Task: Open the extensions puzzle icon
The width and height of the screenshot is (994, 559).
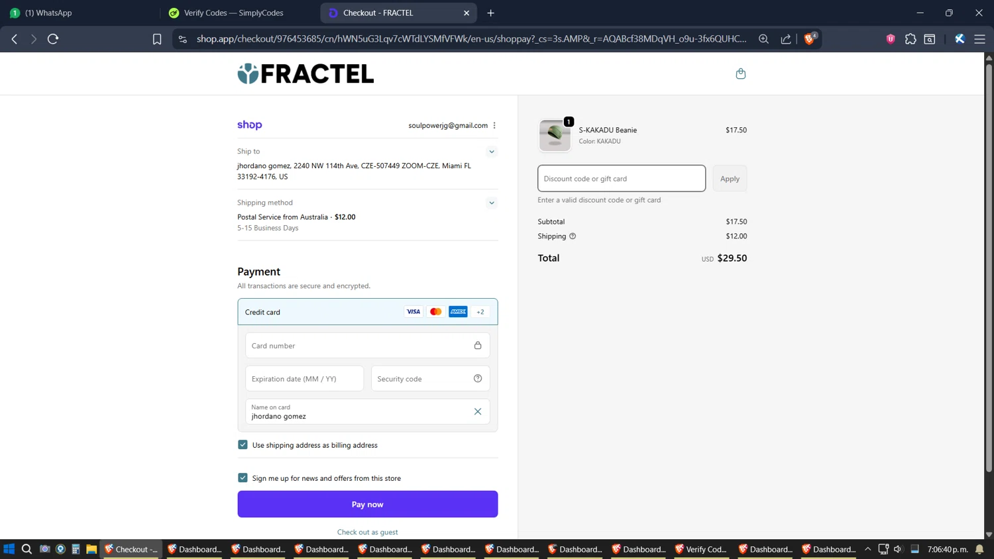Action: pos(911,39)
